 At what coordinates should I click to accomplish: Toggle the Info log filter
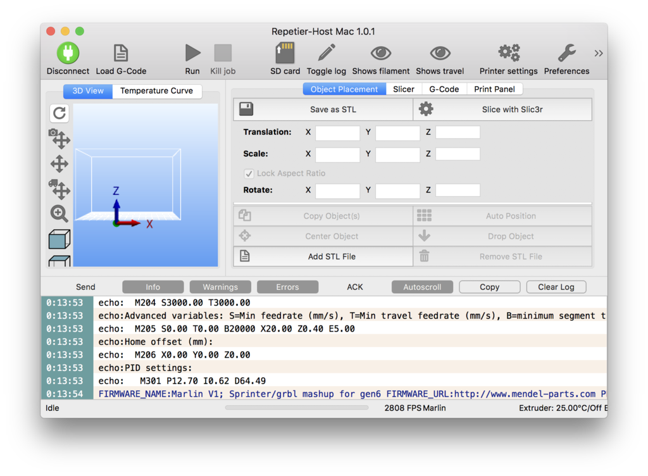coord(153,287)
